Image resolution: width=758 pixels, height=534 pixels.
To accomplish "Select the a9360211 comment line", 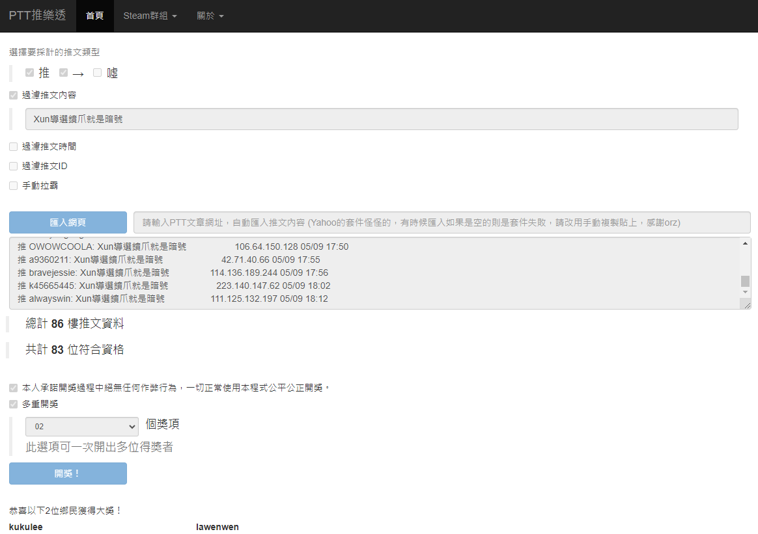I will coord(169,260).
